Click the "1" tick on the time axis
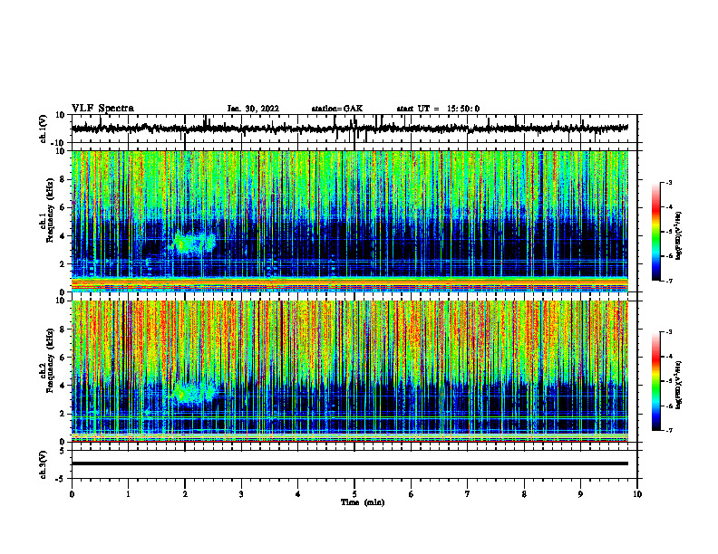Image resolution: width=718 pixels, height=554 pixels. 128,494
